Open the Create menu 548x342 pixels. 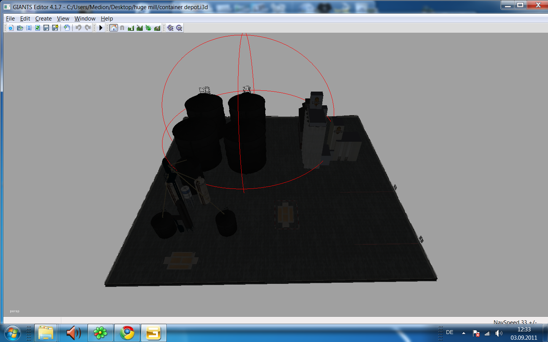click(x=43, y=18)
